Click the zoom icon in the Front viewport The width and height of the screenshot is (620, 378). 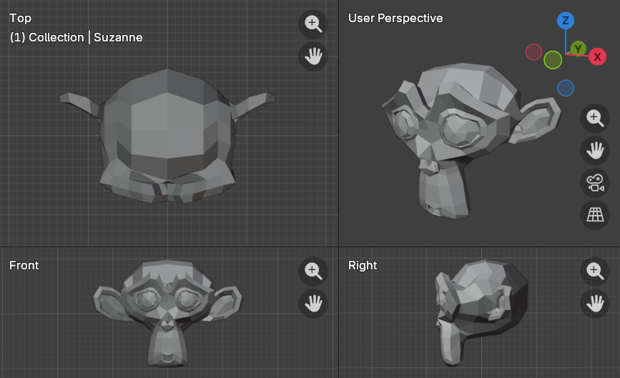[313, 270]
